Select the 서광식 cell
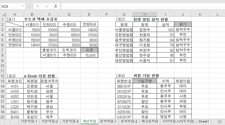This screenshot has height=125, width=225. click(x=145, y=61)
